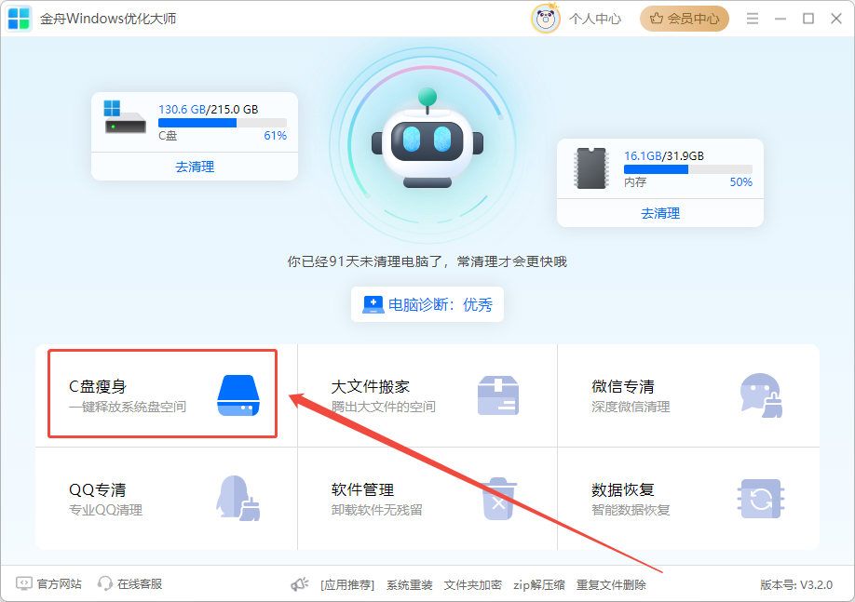Open the 官方网站 link
855x602 pixels.
click(x=59, y=584)
